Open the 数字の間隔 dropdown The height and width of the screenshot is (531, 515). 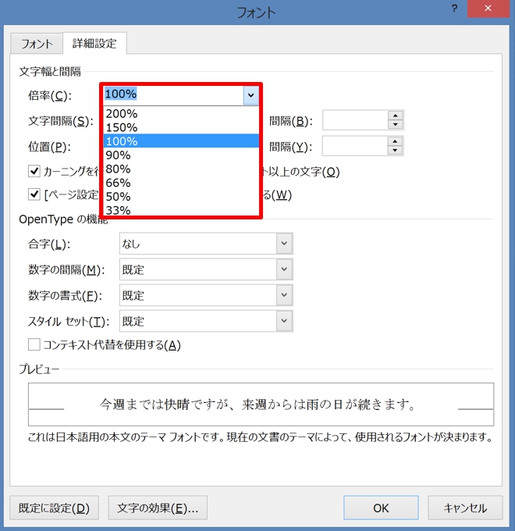click(206, 269)
